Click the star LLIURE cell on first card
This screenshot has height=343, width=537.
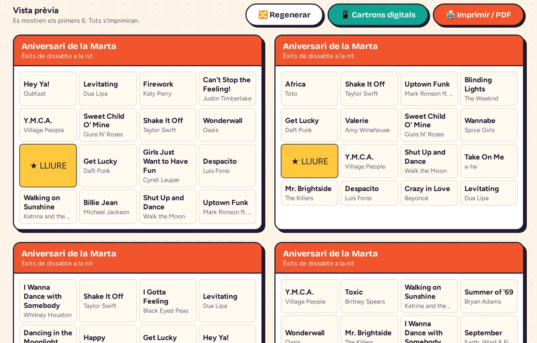[x=48, y=166]
